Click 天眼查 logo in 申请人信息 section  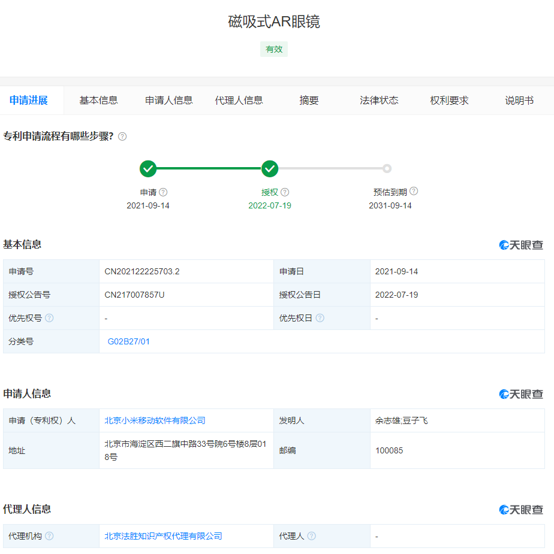(x=521, y=394)
